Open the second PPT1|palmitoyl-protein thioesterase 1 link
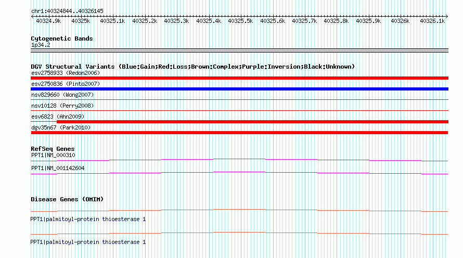This screenshot has width=463, height=258. pyautogui.click(x=88, y=242)
